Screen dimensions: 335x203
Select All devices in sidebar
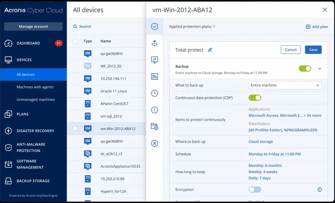(x=34, y=74)
